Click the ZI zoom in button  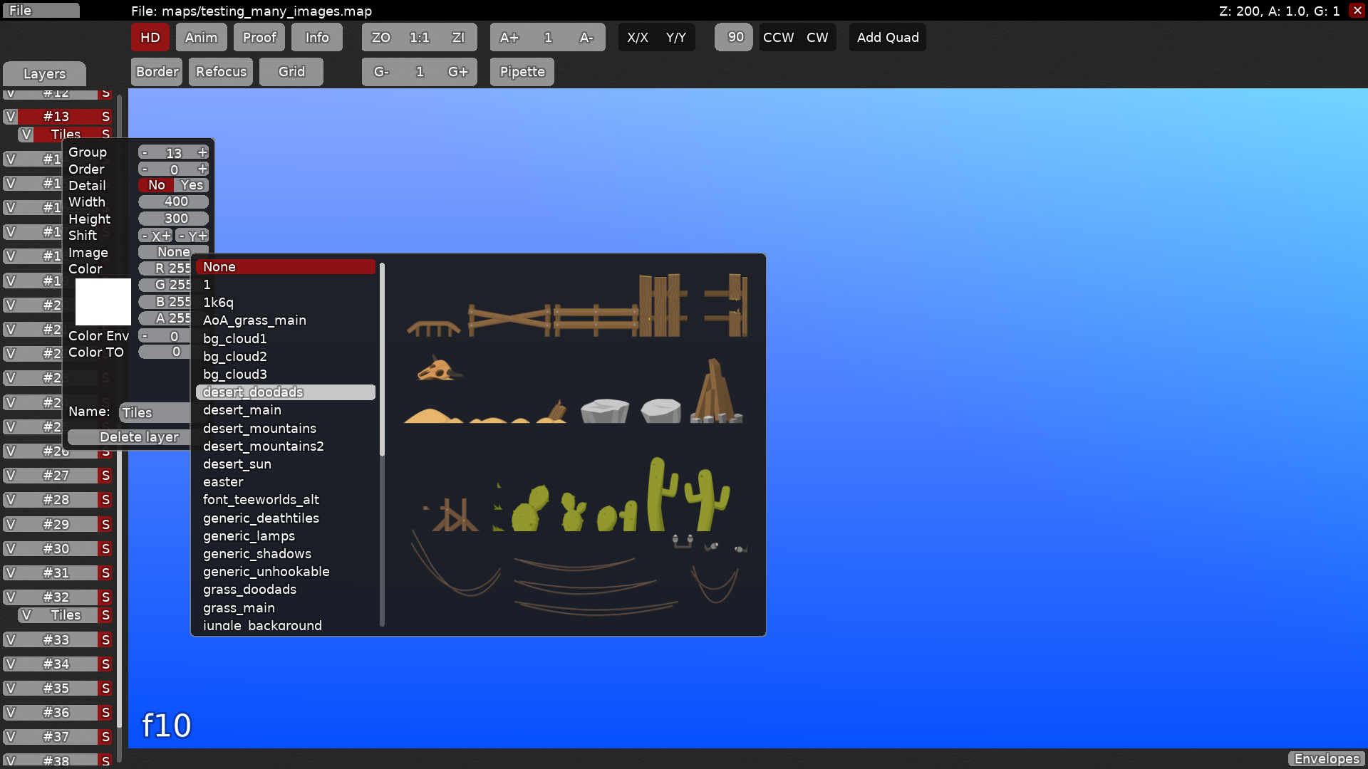[x=458, y=38]
